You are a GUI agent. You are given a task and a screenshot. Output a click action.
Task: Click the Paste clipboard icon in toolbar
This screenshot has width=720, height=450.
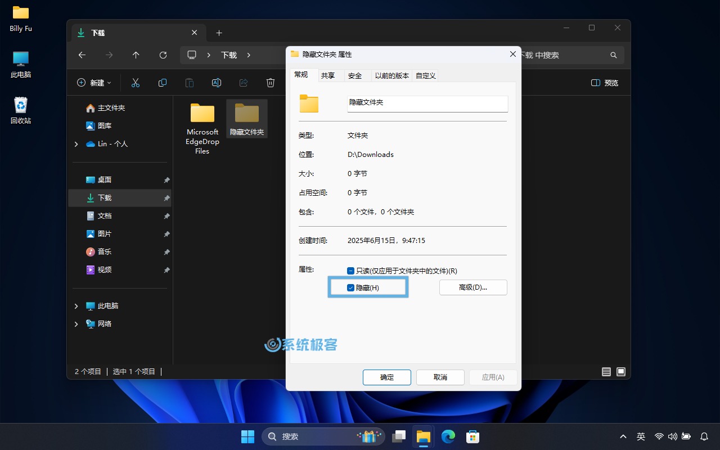click(190, 83)
